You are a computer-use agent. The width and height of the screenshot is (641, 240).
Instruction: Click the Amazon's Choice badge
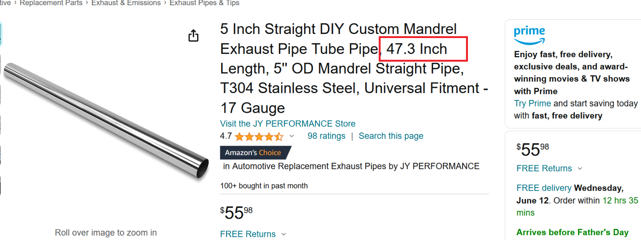[x=255, y=152]
